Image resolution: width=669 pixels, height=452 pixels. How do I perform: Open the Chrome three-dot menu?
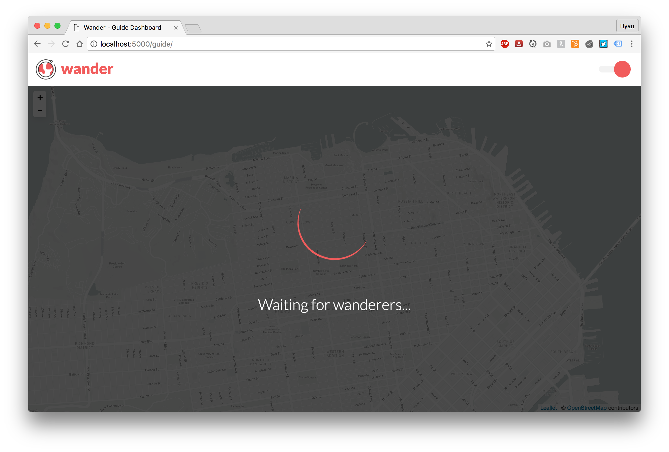coord(632,44)
